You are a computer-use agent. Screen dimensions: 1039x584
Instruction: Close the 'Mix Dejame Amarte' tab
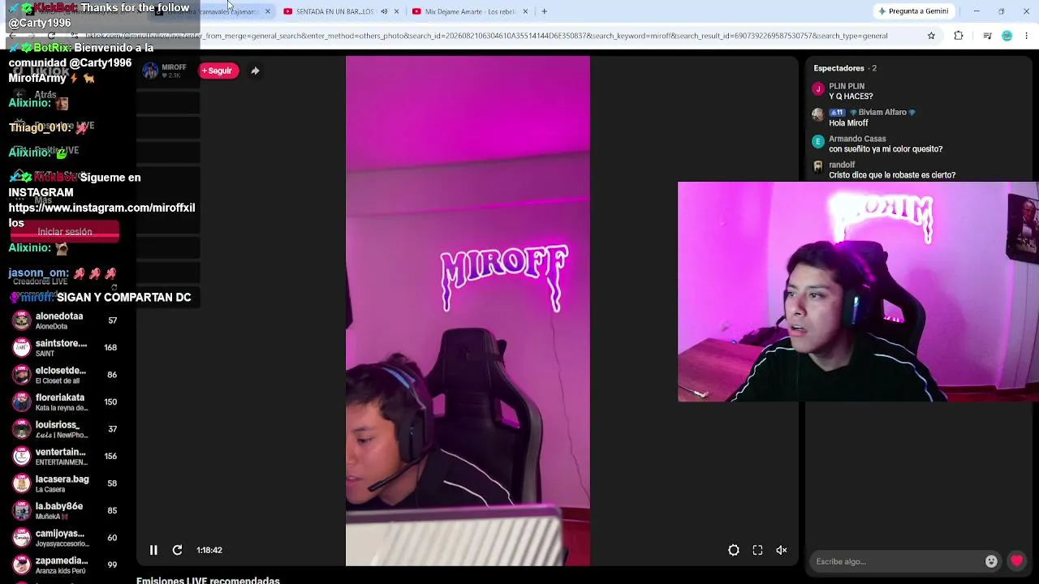(x=525, y=11)
